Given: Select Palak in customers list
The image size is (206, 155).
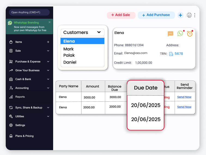Looking at the screenshot, I should [69, 55].
